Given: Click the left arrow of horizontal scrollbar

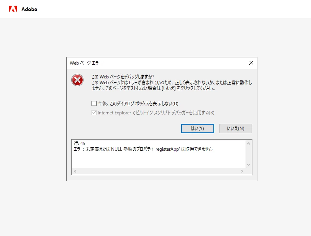Looking at the screenshot, I should 75,171.
